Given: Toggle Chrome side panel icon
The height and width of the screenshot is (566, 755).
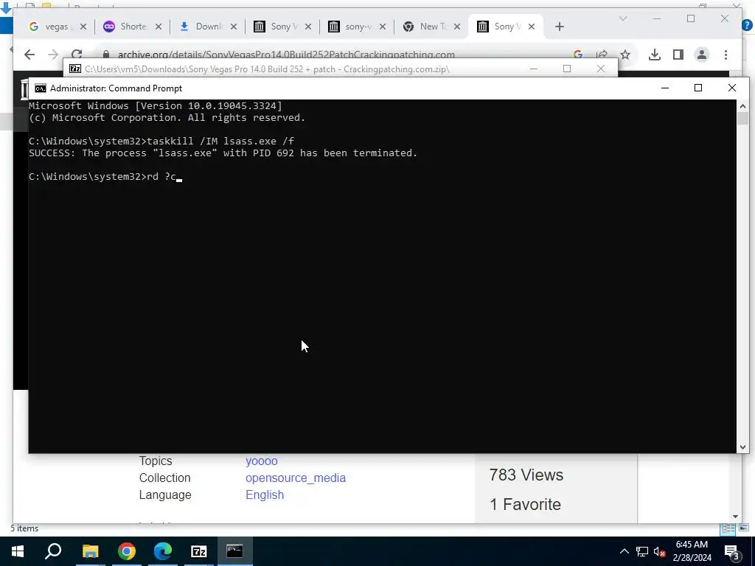Looking at the screenshot, I should coord(678,55).
